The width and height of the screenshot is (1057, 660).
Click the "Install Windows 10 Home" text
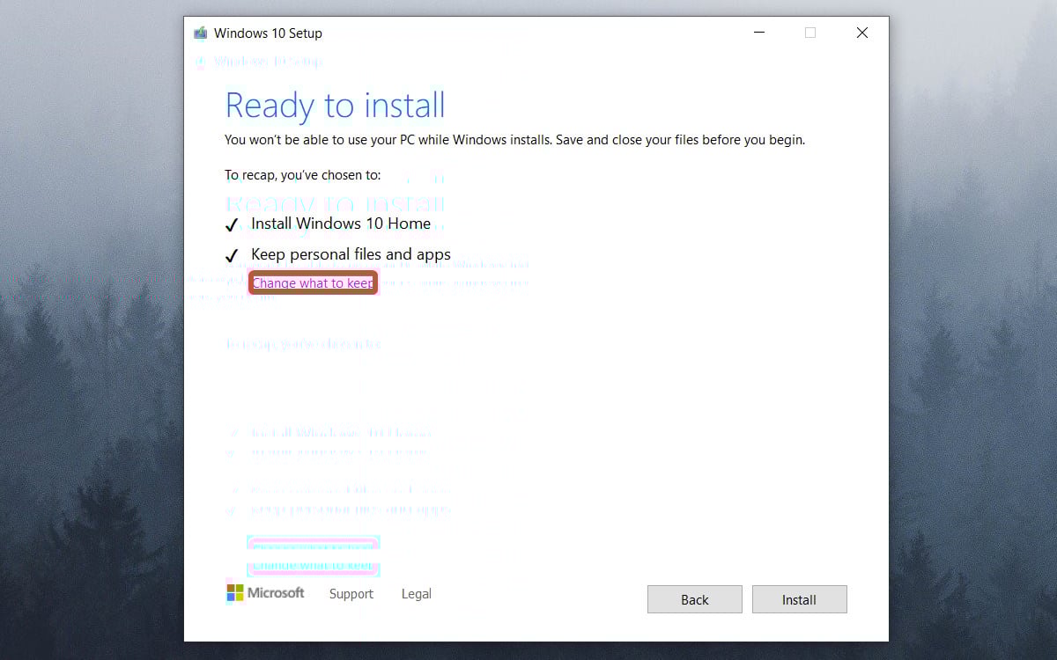[341, 224]
